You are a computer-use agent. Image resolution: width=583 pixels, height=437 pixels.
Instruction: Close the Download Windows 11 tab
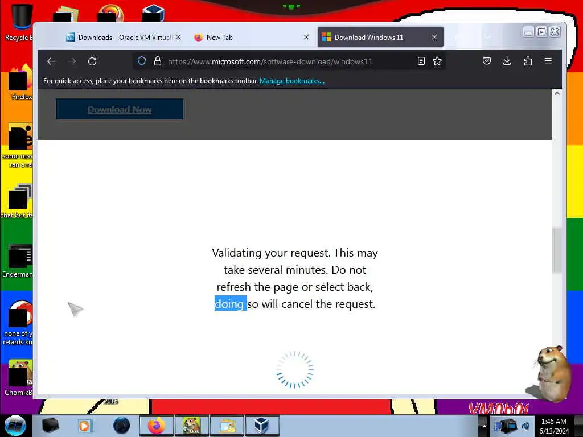point(434,37)
